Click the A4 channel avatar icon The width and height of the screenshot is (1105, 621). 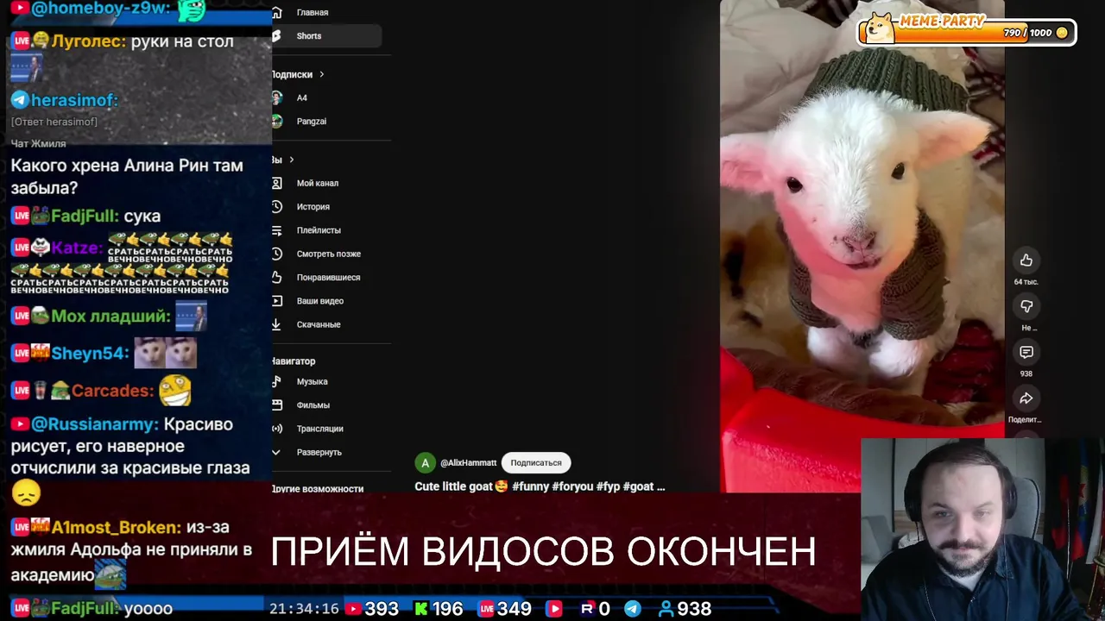[x=276, y=97]
